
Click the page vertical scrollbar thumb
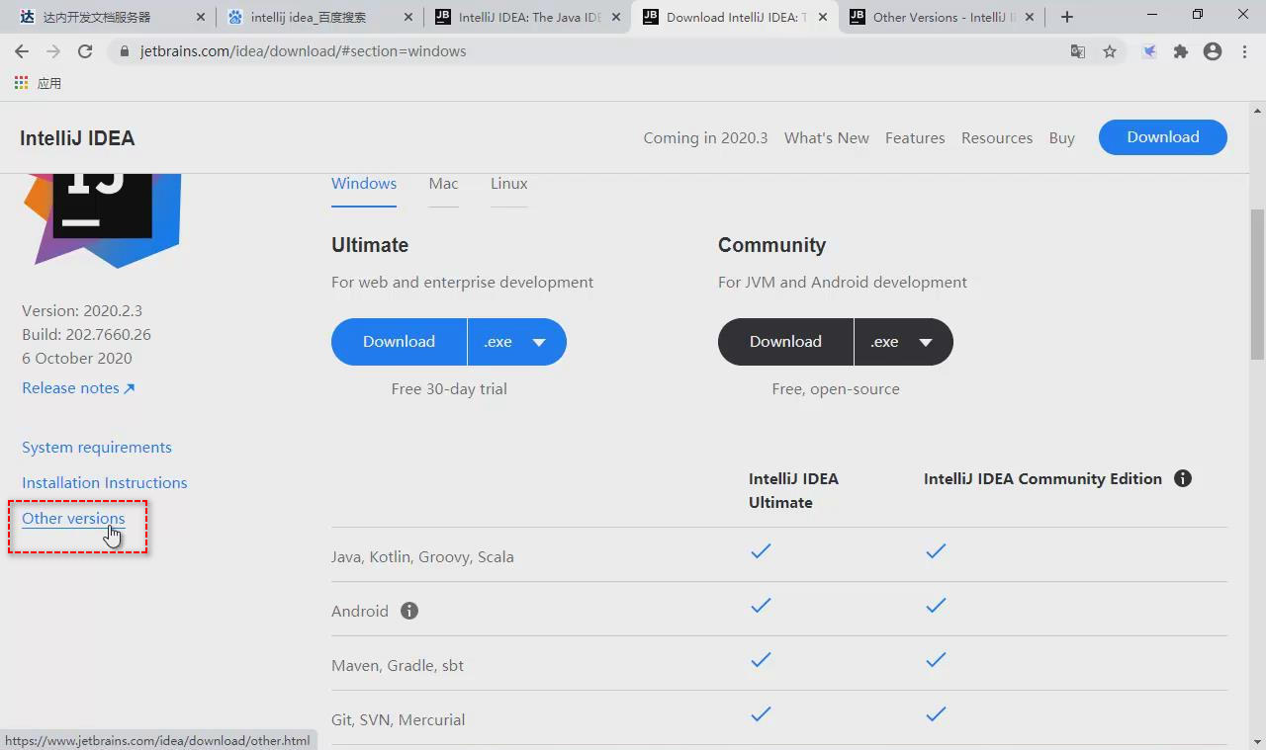1258,285
